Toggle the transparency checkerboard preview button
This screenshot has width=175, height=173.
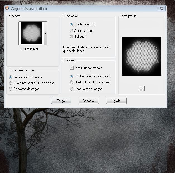(142, 88)
